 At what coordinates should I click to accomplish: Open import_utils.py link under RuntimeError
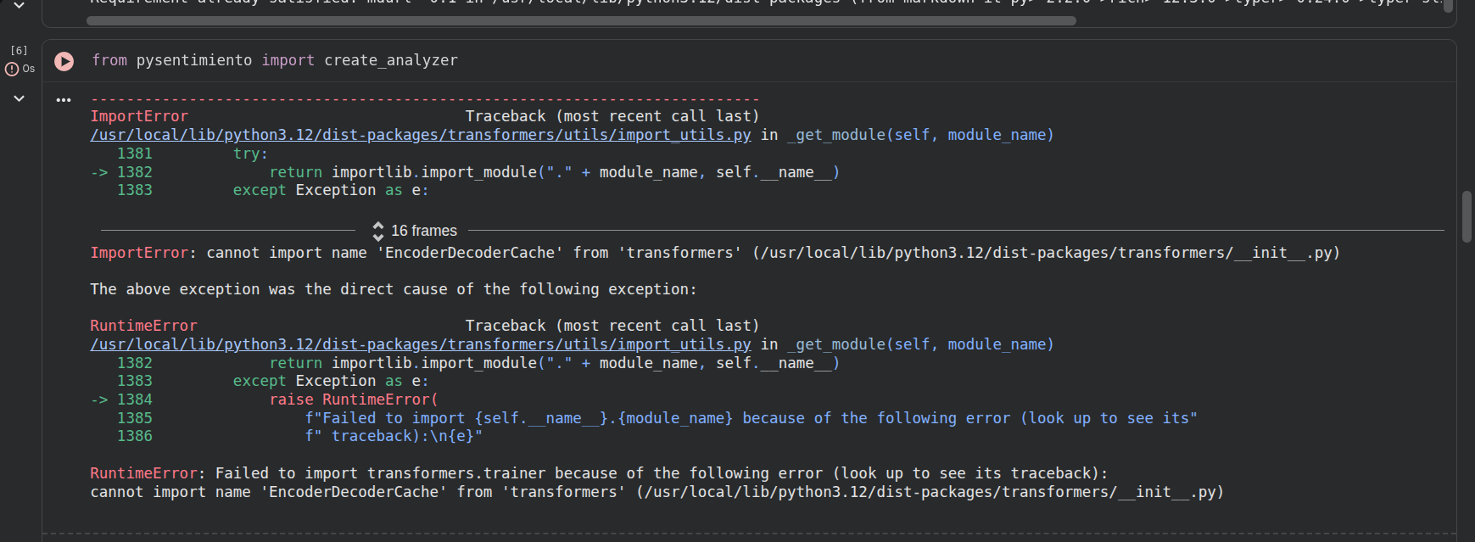421,344
